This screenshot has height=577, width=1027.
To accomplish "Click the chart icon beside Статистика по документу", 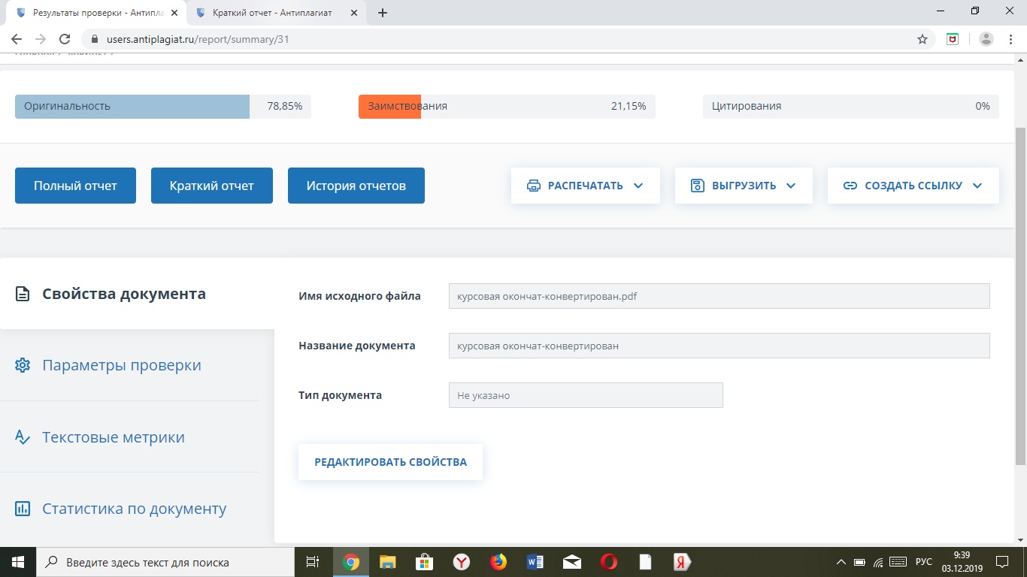I will click(x=23, y=509).
